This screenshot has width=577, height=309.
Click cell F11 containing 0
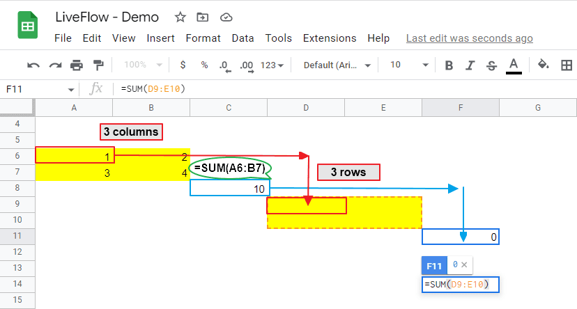pos(461,237)
